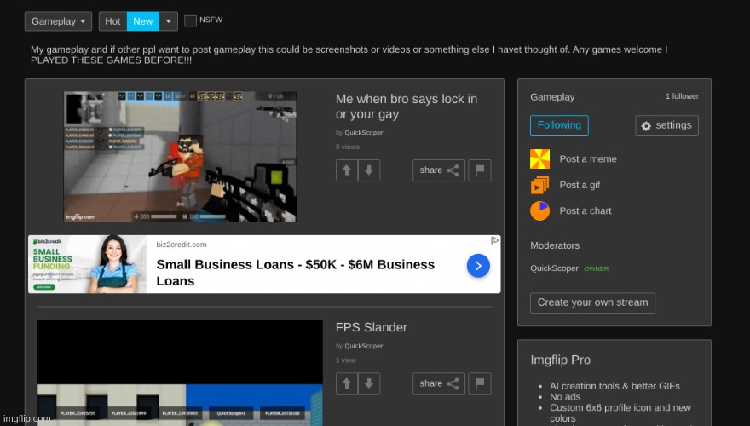This screenshot has width=750, height=426.
Task: Share the 'Me when bro says lock in' post
Action: [x=439, y=170]
